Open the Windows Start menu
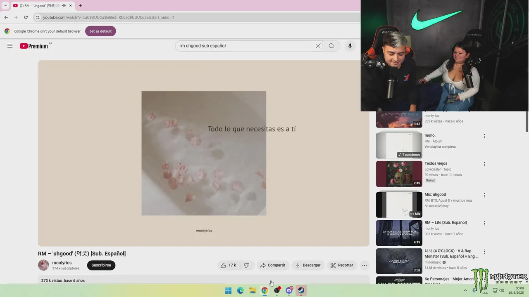529x297 pixels. coord(228,290)
